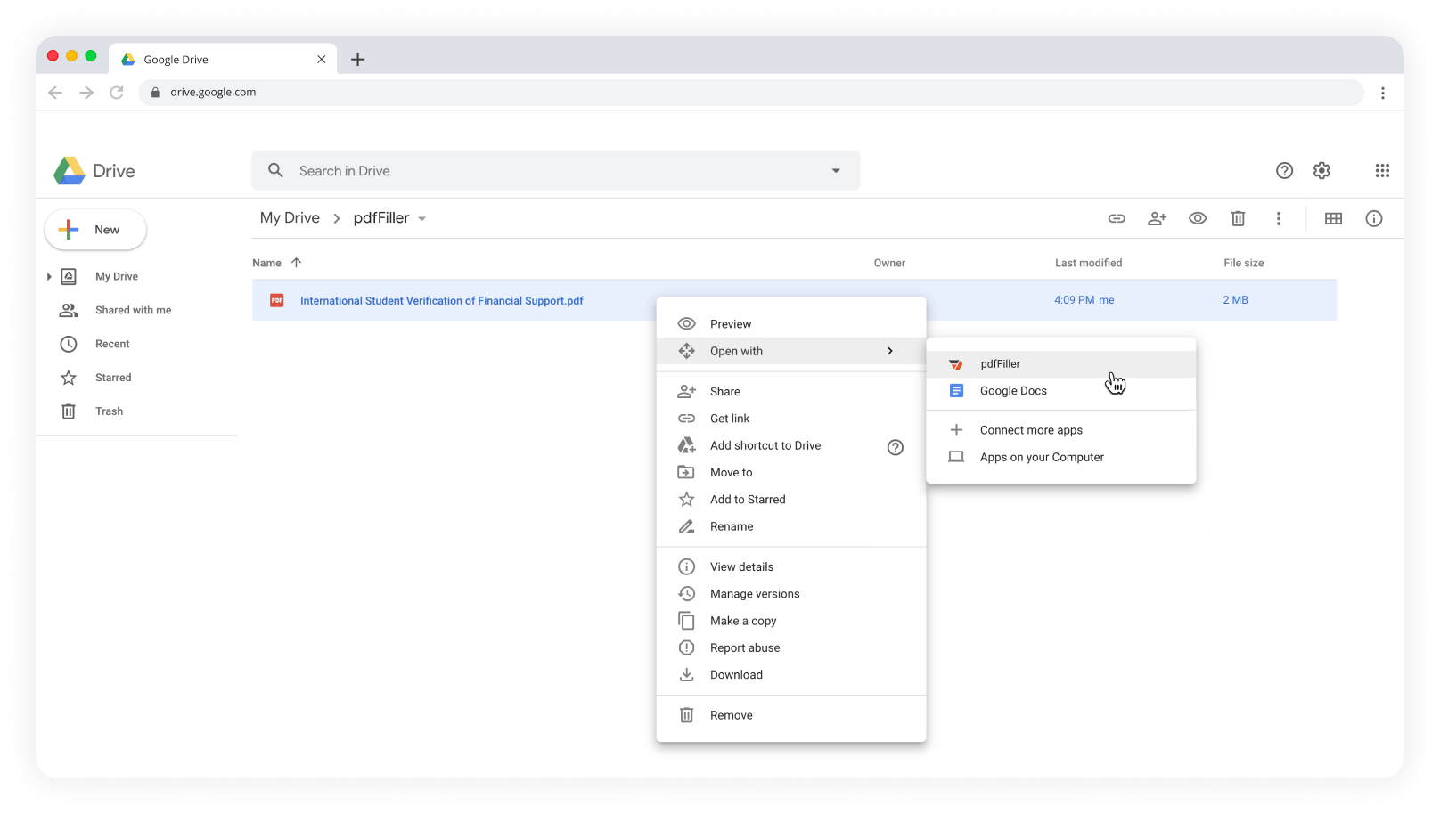Viewport: 1440px width, 814px height.
Task: Open the more actions three-dot icon
Action: click(1279, 218)
